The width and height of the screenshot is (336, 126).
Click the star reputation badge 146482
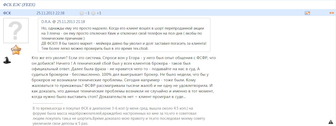[x=16, y=50]
